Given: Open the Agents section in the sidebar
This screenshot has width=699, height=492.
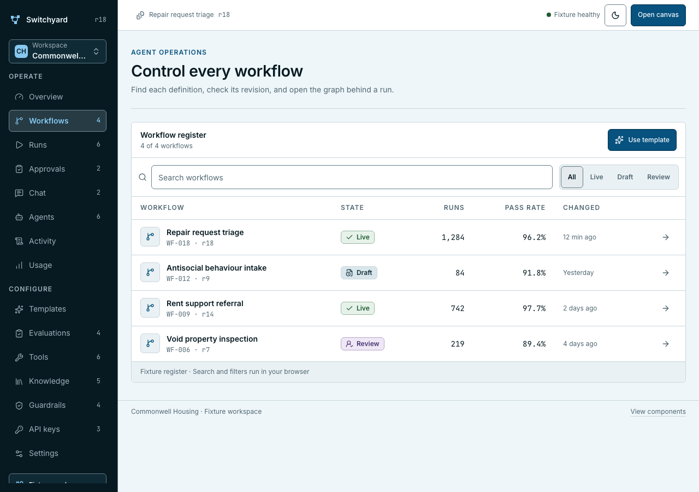Looking at the screenshot, I should 57,217.
